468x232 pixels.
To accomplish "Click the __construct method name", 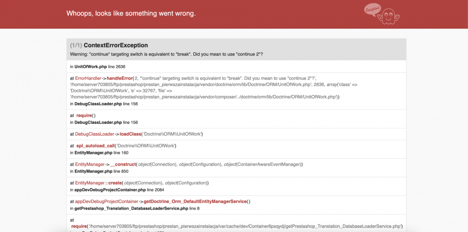I will (x=123, y=164).
